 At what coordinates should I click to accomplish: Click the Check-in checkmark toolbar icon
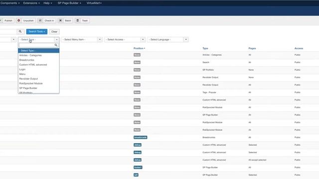pyautogui.click(x=40, y=20)
